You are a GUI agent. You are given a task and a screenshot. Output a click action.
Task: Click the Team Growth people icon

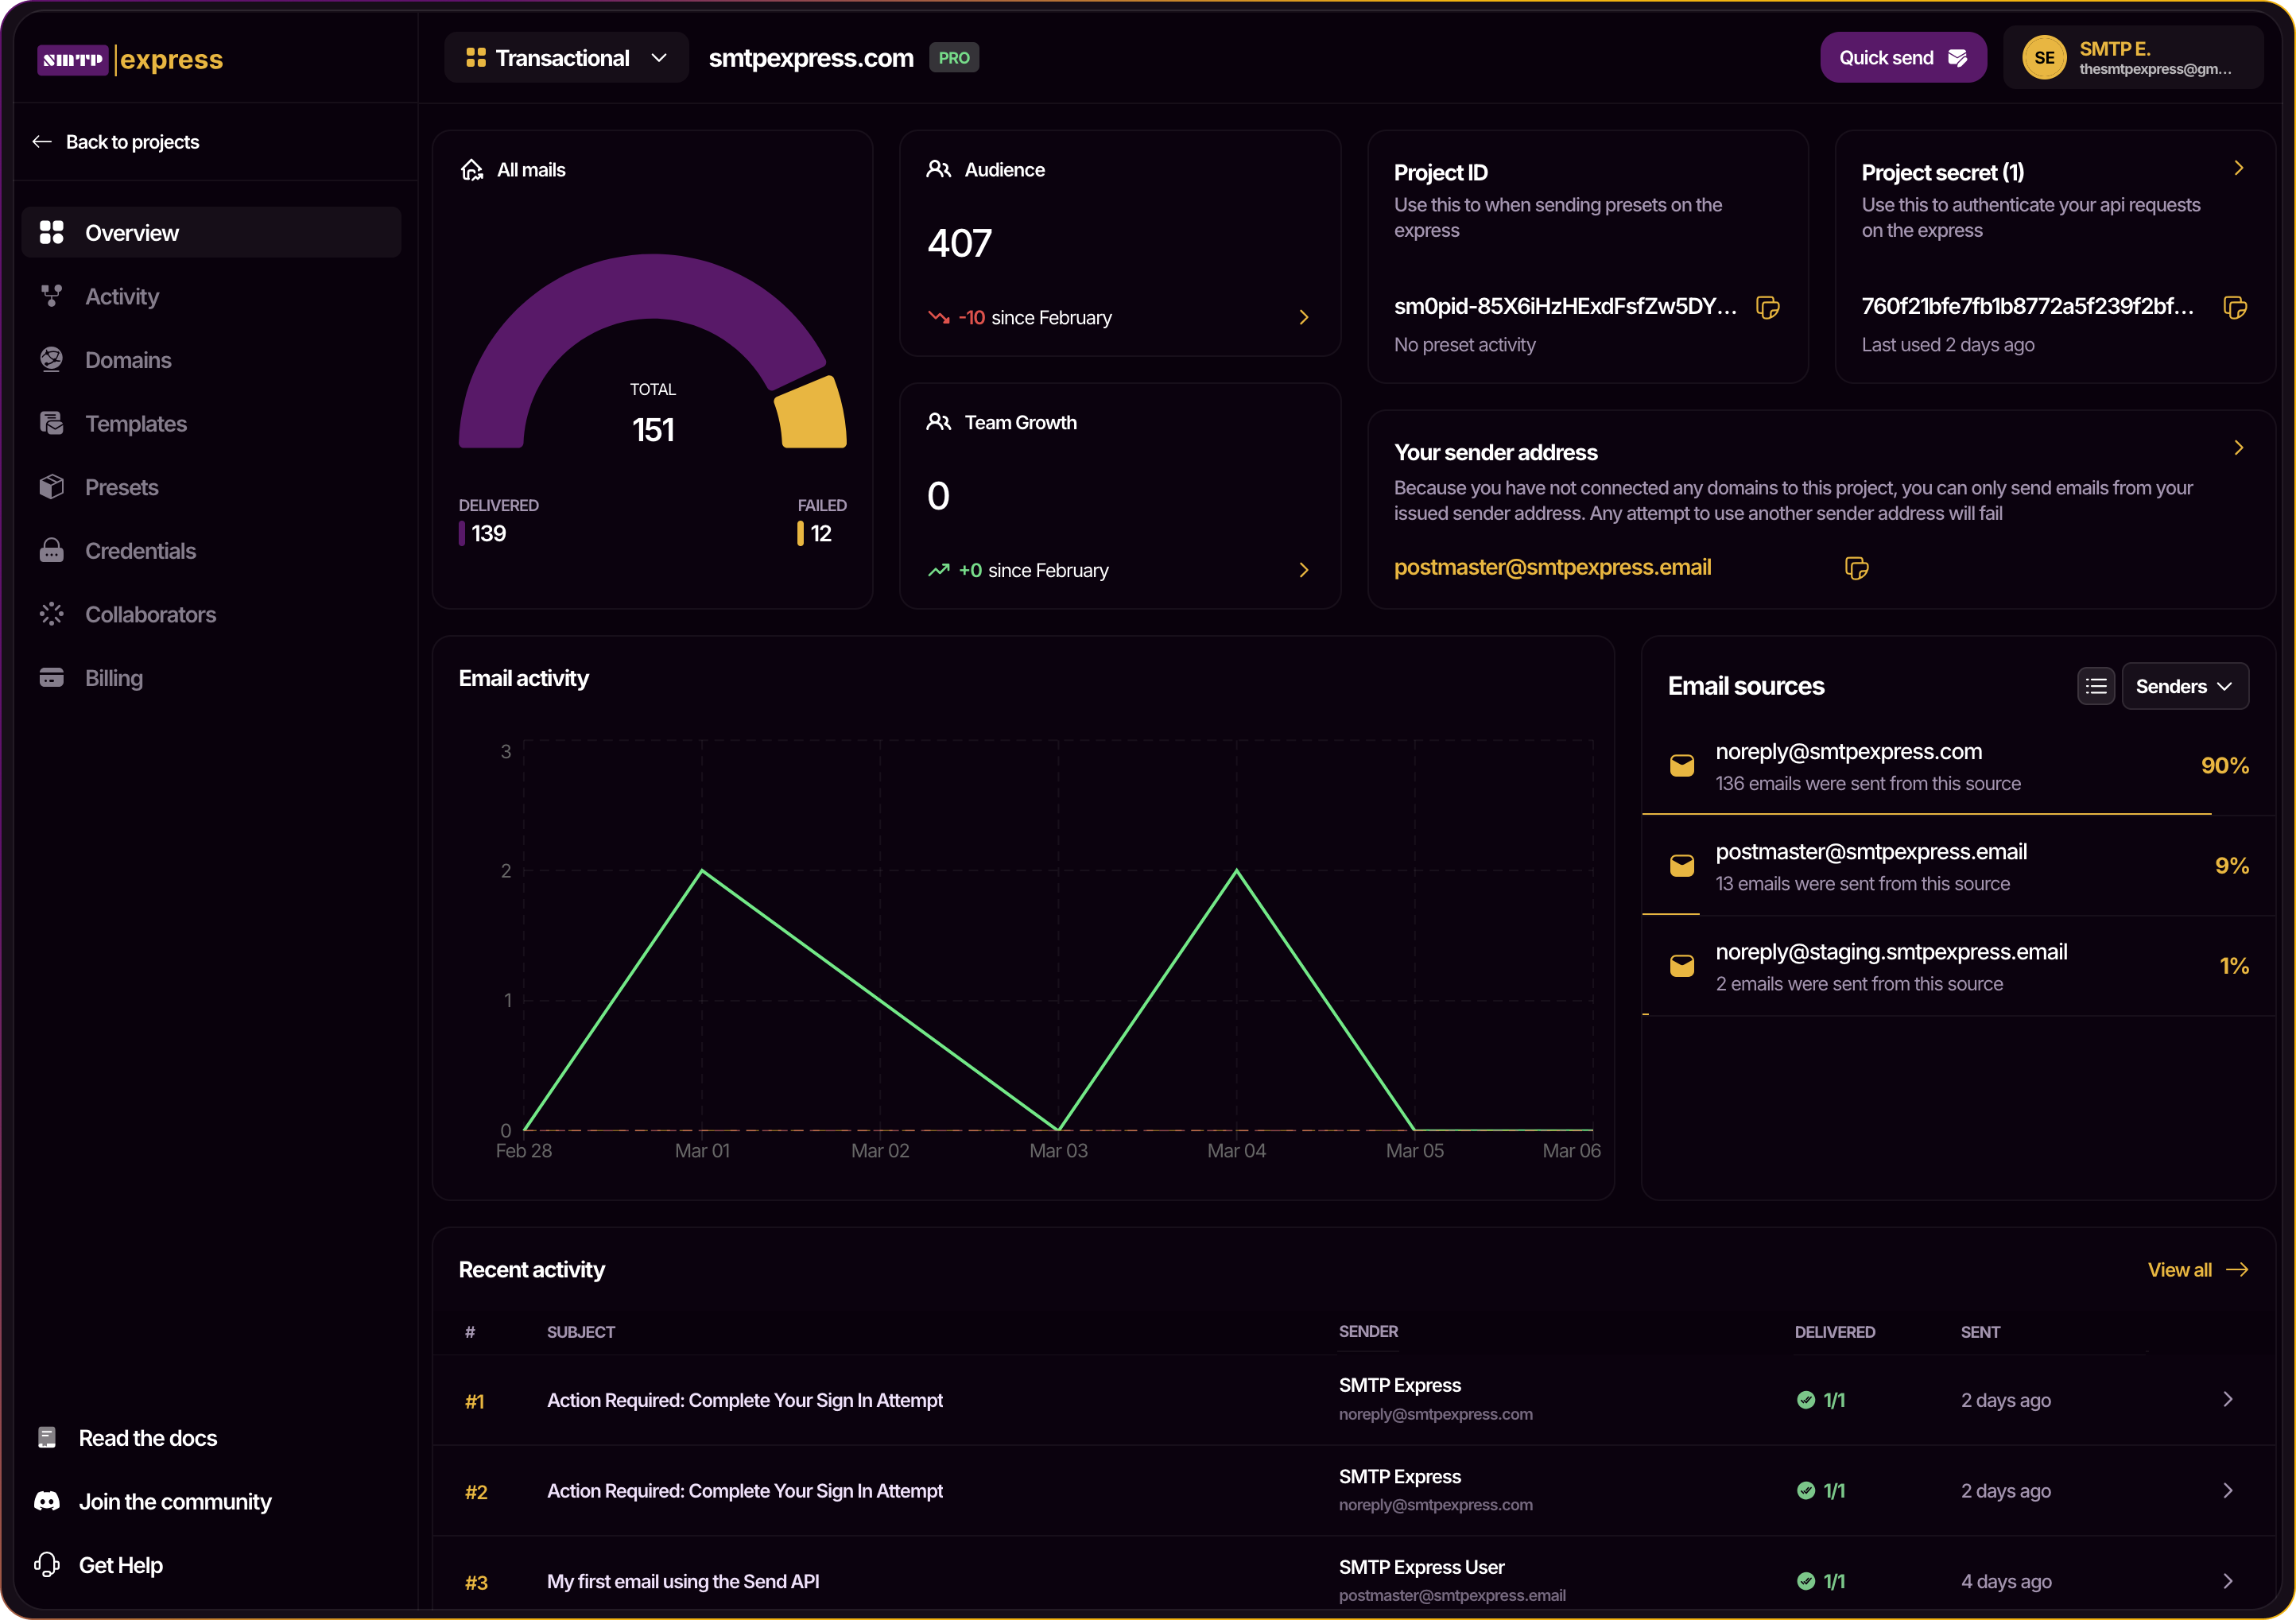click(938, 422)
